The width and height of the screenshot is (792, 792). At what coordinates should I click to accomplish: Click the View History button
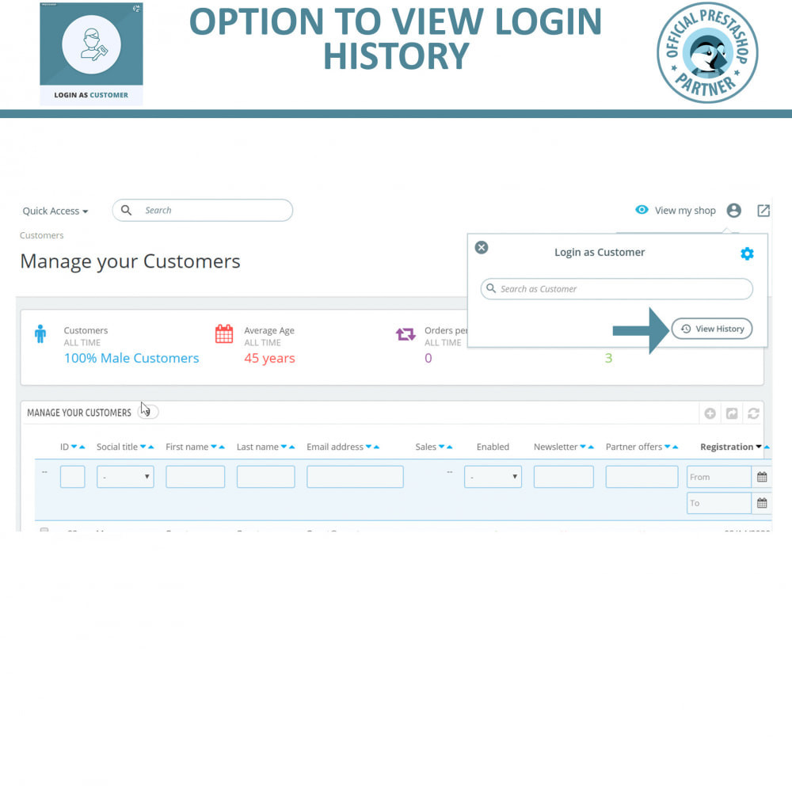[x=711, y=329]
